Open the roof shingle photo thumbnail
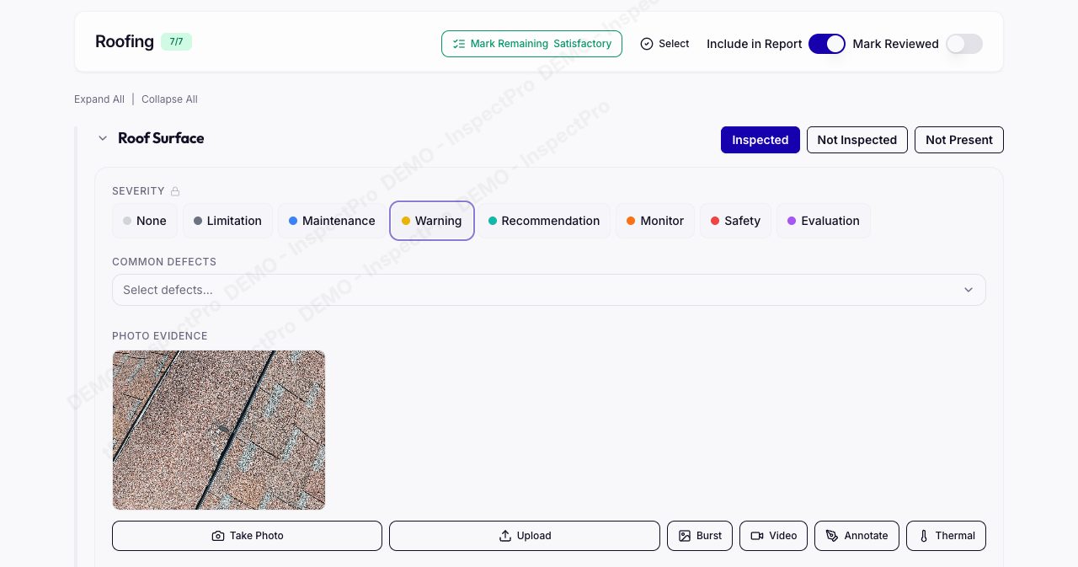The image size is (1078, 567). point(219,430)
